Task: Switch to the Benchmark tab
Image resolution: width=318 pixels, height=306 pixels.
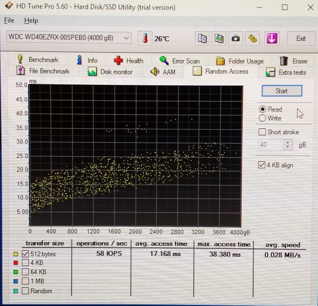Action: click(x=38, y=60)
